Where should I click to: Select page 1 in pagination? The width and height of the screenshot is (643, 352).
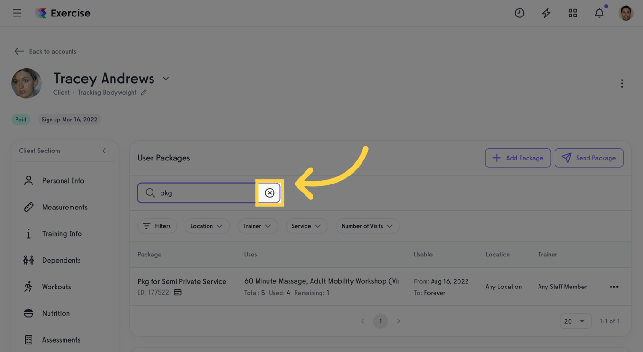coord(380,321)
